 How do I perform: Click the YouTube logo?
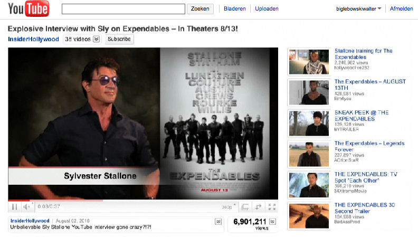28,9
